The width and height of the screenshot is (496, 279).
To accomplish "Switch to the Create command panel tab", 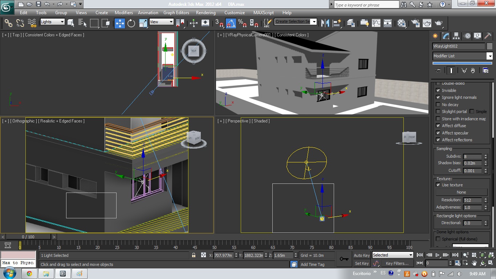I will (435, 36).
